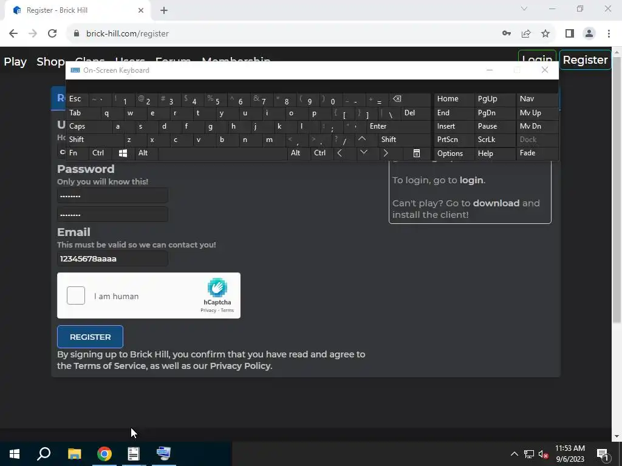Open the Play menu item
The height and width of the screenshot is (466, 622).
point(15,61)
